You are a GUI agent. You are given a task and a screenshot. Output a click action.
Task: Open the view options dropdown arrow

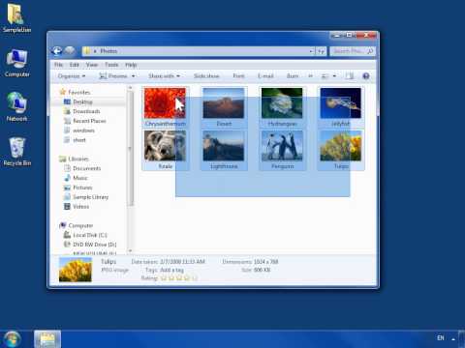point(334,76)
